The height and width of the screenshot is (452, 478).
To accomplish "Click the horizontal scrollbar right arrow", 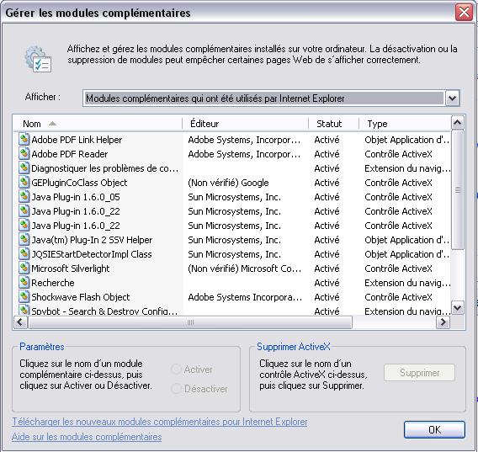I will tap(443, 322).
